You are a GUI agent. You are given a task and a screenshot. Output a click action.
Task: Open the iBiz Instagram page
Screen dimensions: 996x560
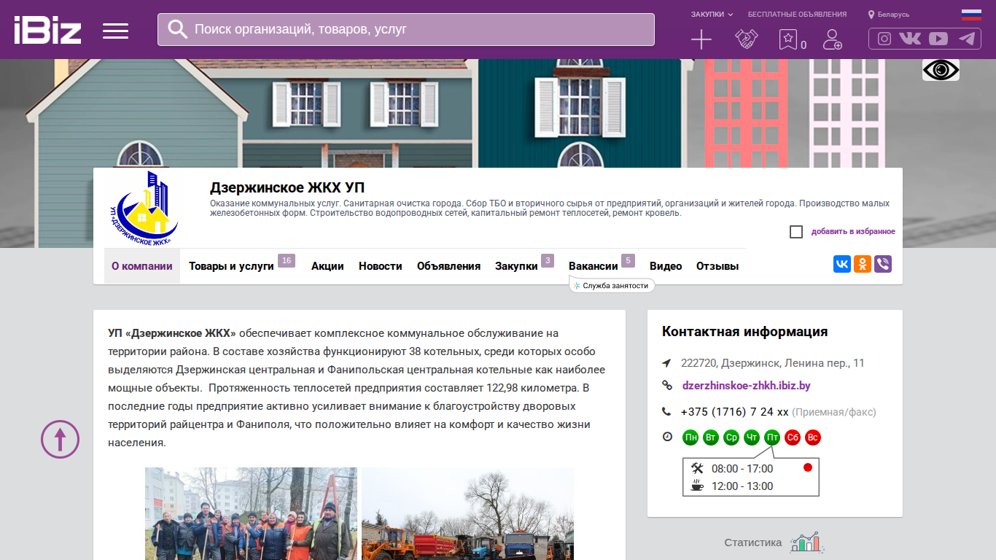[884, 39]
